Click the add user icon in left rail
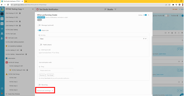Viewport: 184px width, 96px height. point(2,38)
